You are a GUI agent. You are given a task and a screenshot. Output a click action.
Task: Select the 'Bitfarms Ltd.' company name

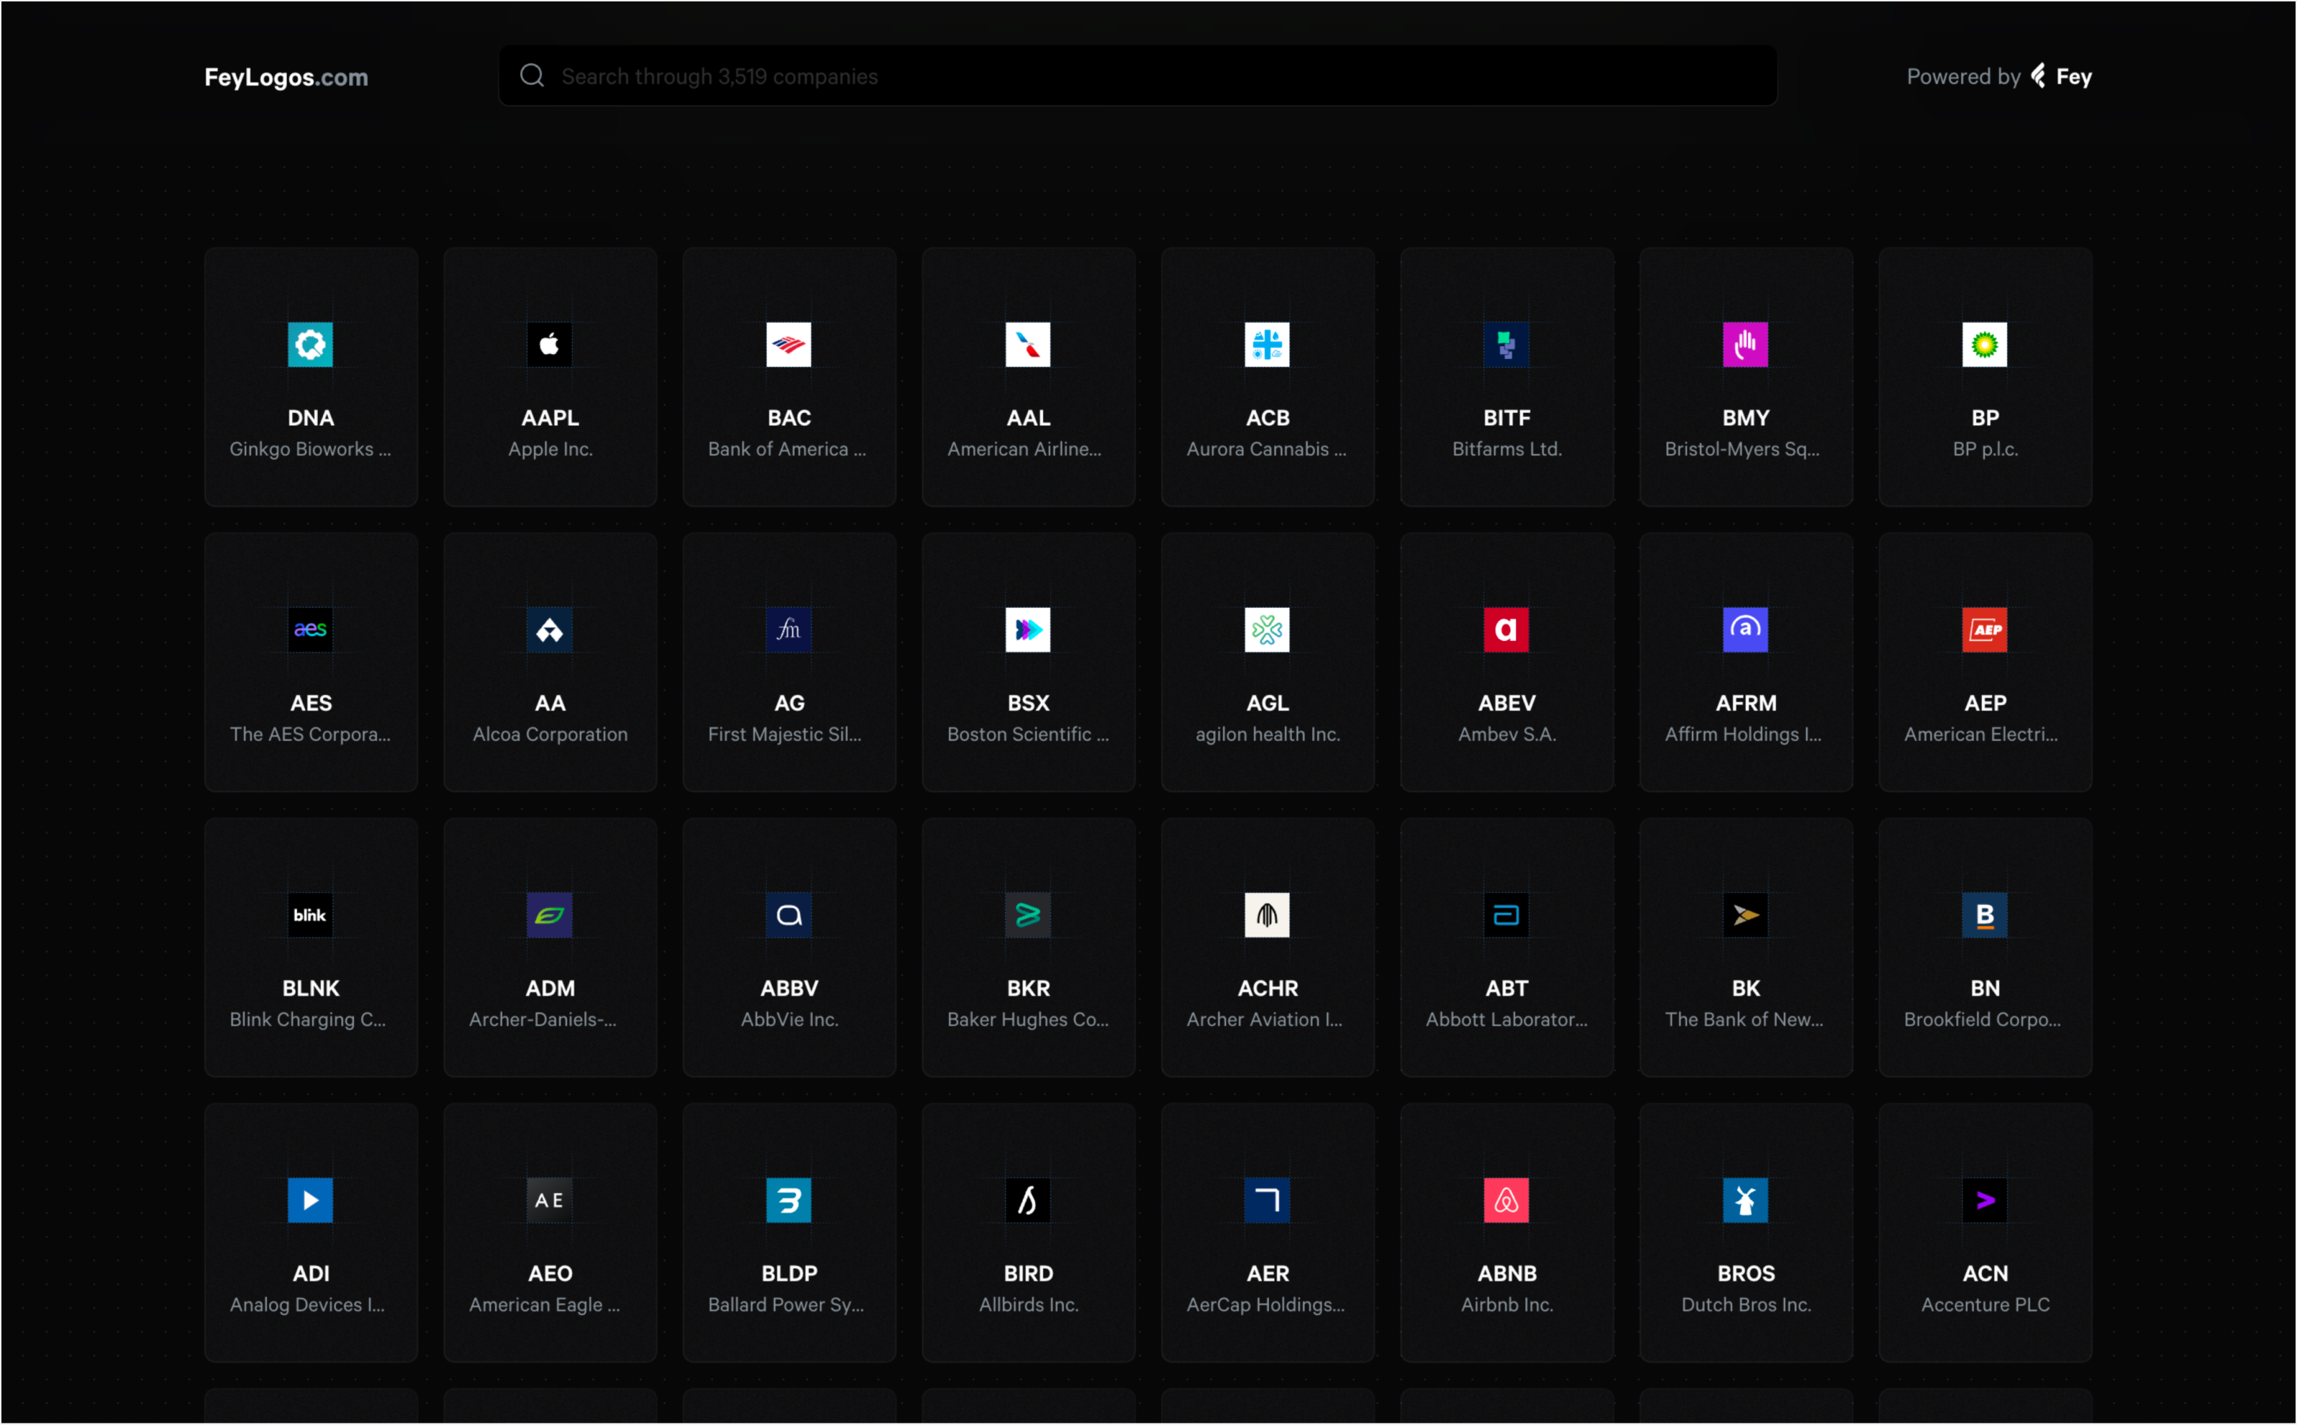pyautogui.click(x=1507, y=449)
